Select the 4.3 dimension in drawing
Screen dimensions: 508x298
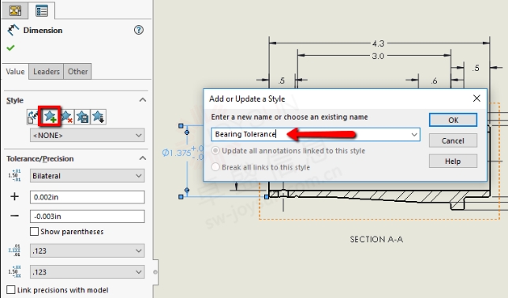(x=378, y=43)
